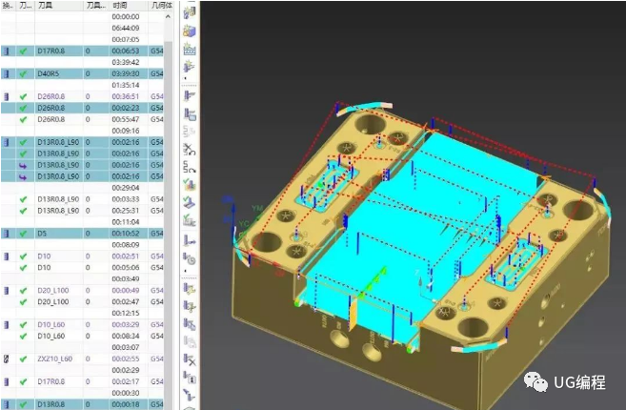Select D17R0.8 row with time 00:06:53
626x410 pixels.
tap(82, 51)
